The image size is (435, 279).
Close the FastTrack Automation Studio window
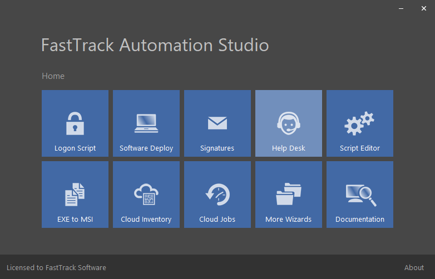pyautogui.click(x=424, y=8)
